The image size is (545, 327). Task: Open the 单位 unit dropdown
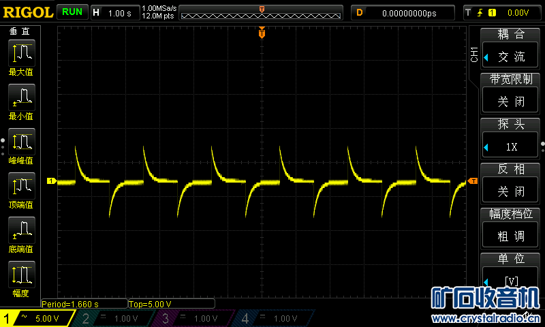pos(511,272)
